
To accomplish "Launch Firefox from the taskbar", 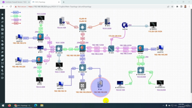I will (x=9, y=105).
